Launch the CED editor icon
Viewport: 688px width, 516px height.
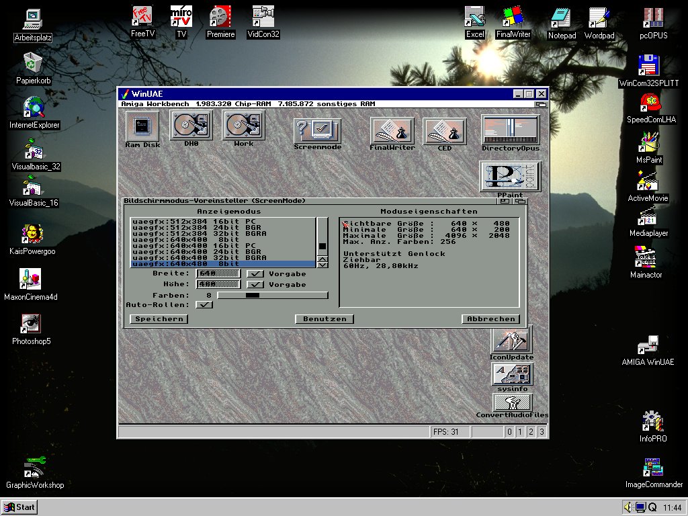click(x=445, y=130)
